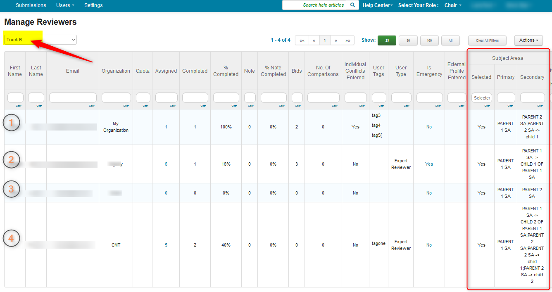Open the Submissions menu
552x292 pixels.
coord(31,5)
